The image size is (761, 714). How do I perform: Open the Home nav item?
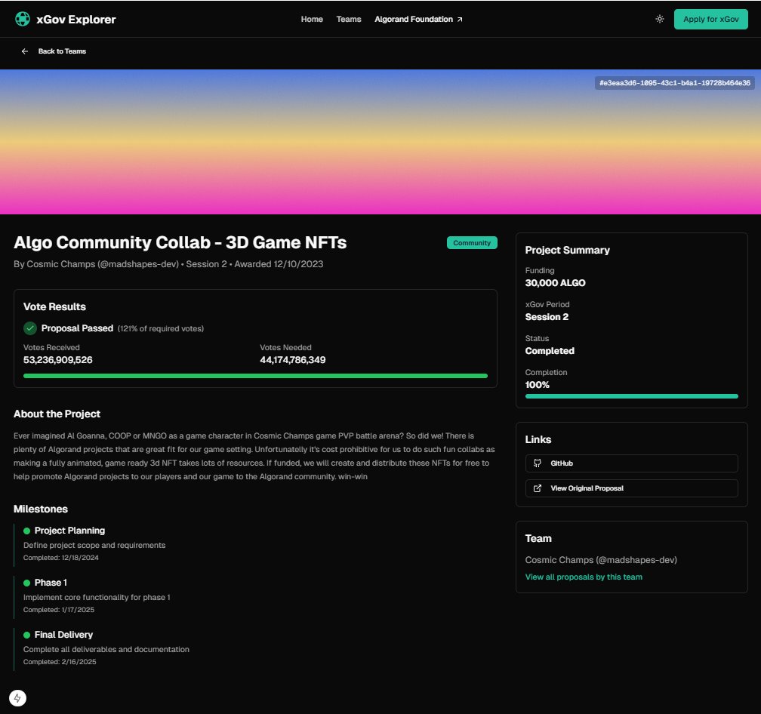click(x=312, y=19)
